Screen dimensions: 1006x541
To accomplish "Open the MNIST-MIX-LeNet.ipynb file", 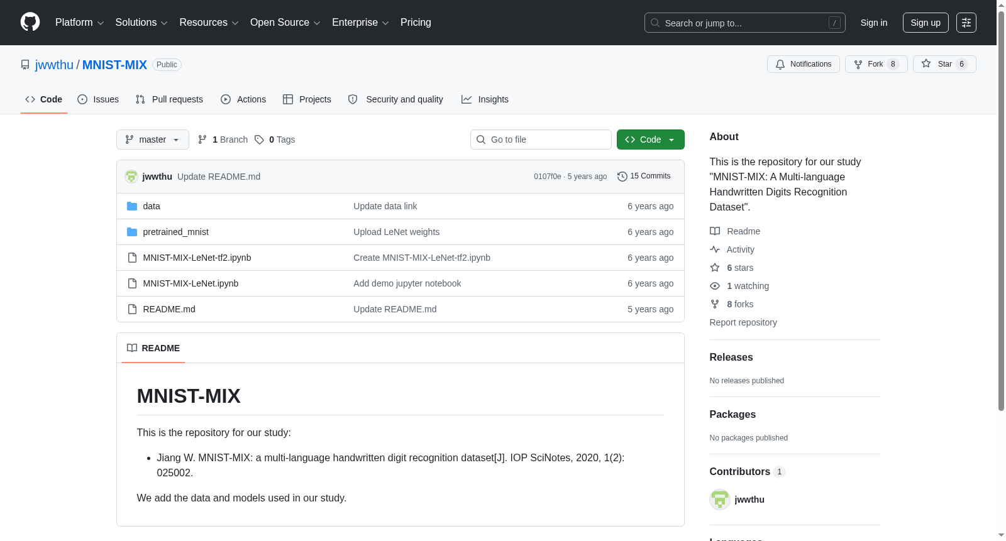I will (191, 283).
